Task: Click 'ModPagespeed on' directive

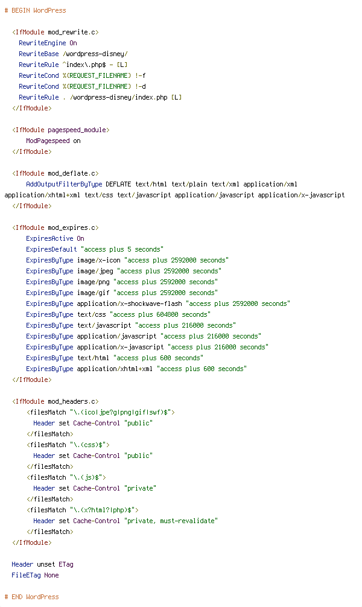Action: pos(54,141)
